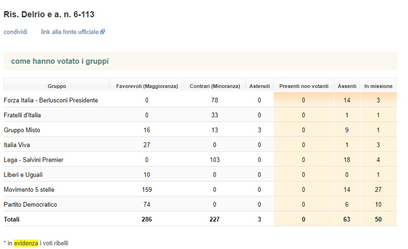Click the 'i voti ribelli' footnote text

(54, 243)
